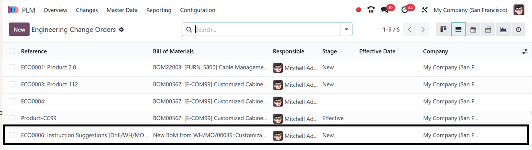Click the 1-5 / 5 pager counter
This screenshot has height=150, width=532.
(391, 29)
